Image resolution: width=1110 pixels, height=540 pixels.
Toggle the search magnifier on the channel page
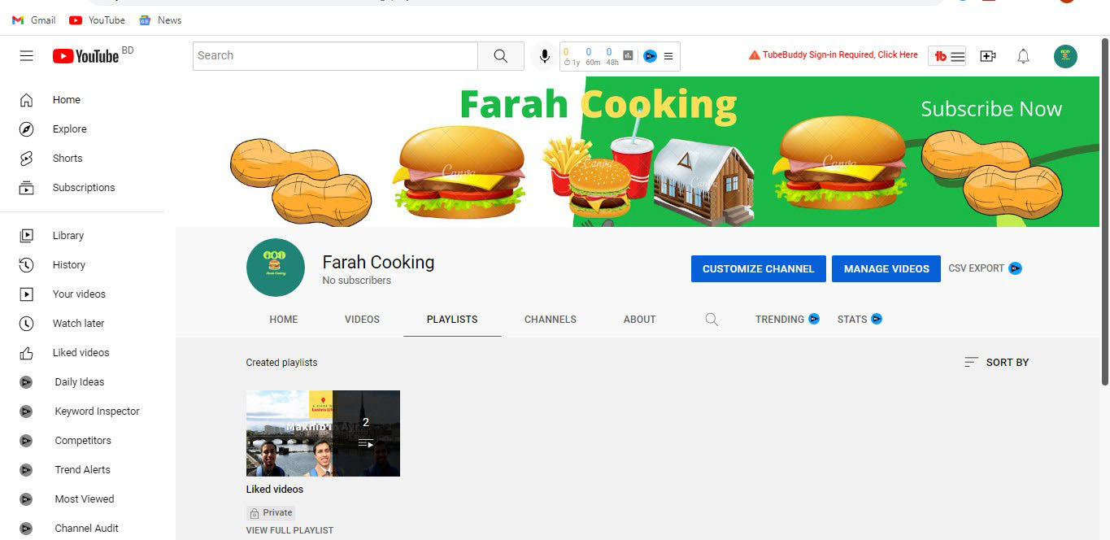click(712, 319)
